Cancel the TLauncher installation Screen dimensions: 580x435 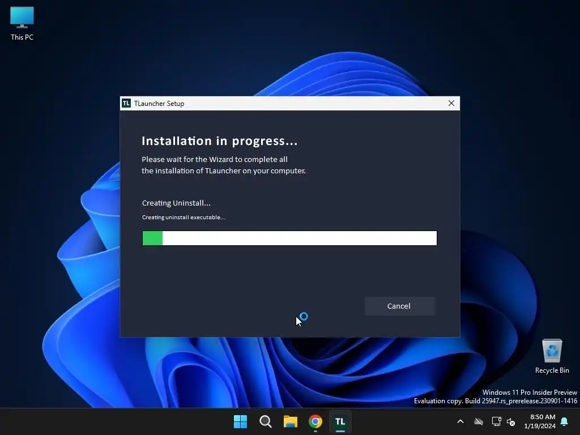[399, 306]
